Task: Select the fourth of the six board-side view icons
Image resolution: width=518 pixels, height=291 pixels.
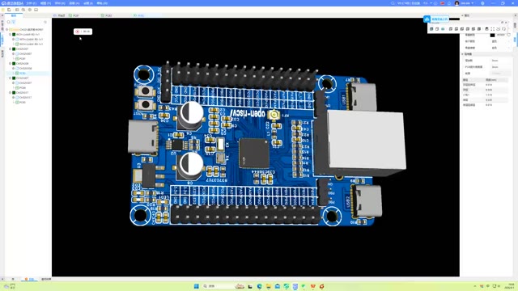Action: click(468, 29)
